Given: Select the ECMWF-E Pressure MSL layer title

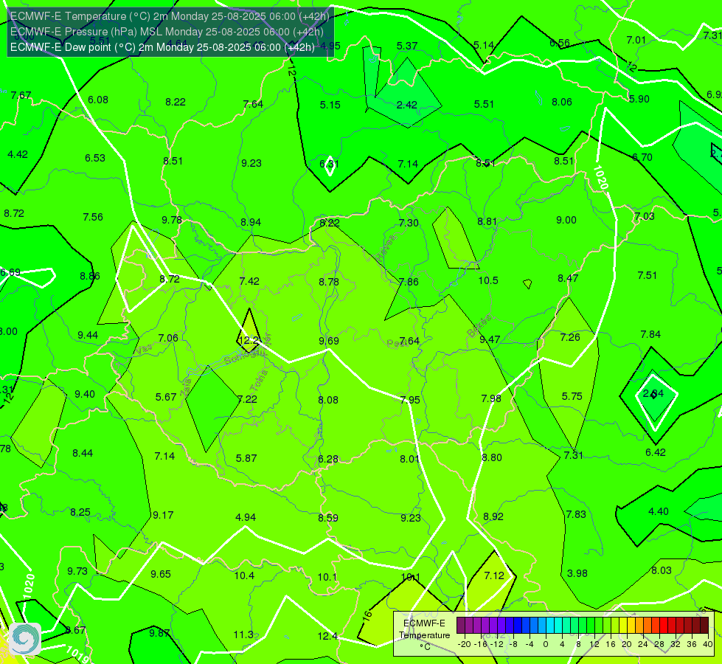Looking at the screenshot, I should coord(167,32).
